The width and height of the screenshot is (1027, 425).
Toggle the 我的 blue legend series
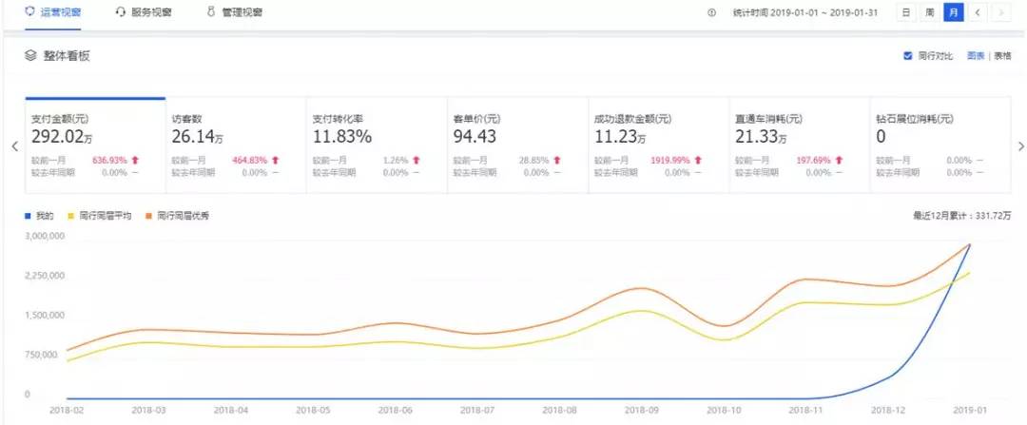pyautogui.click(x=39, y=216)
